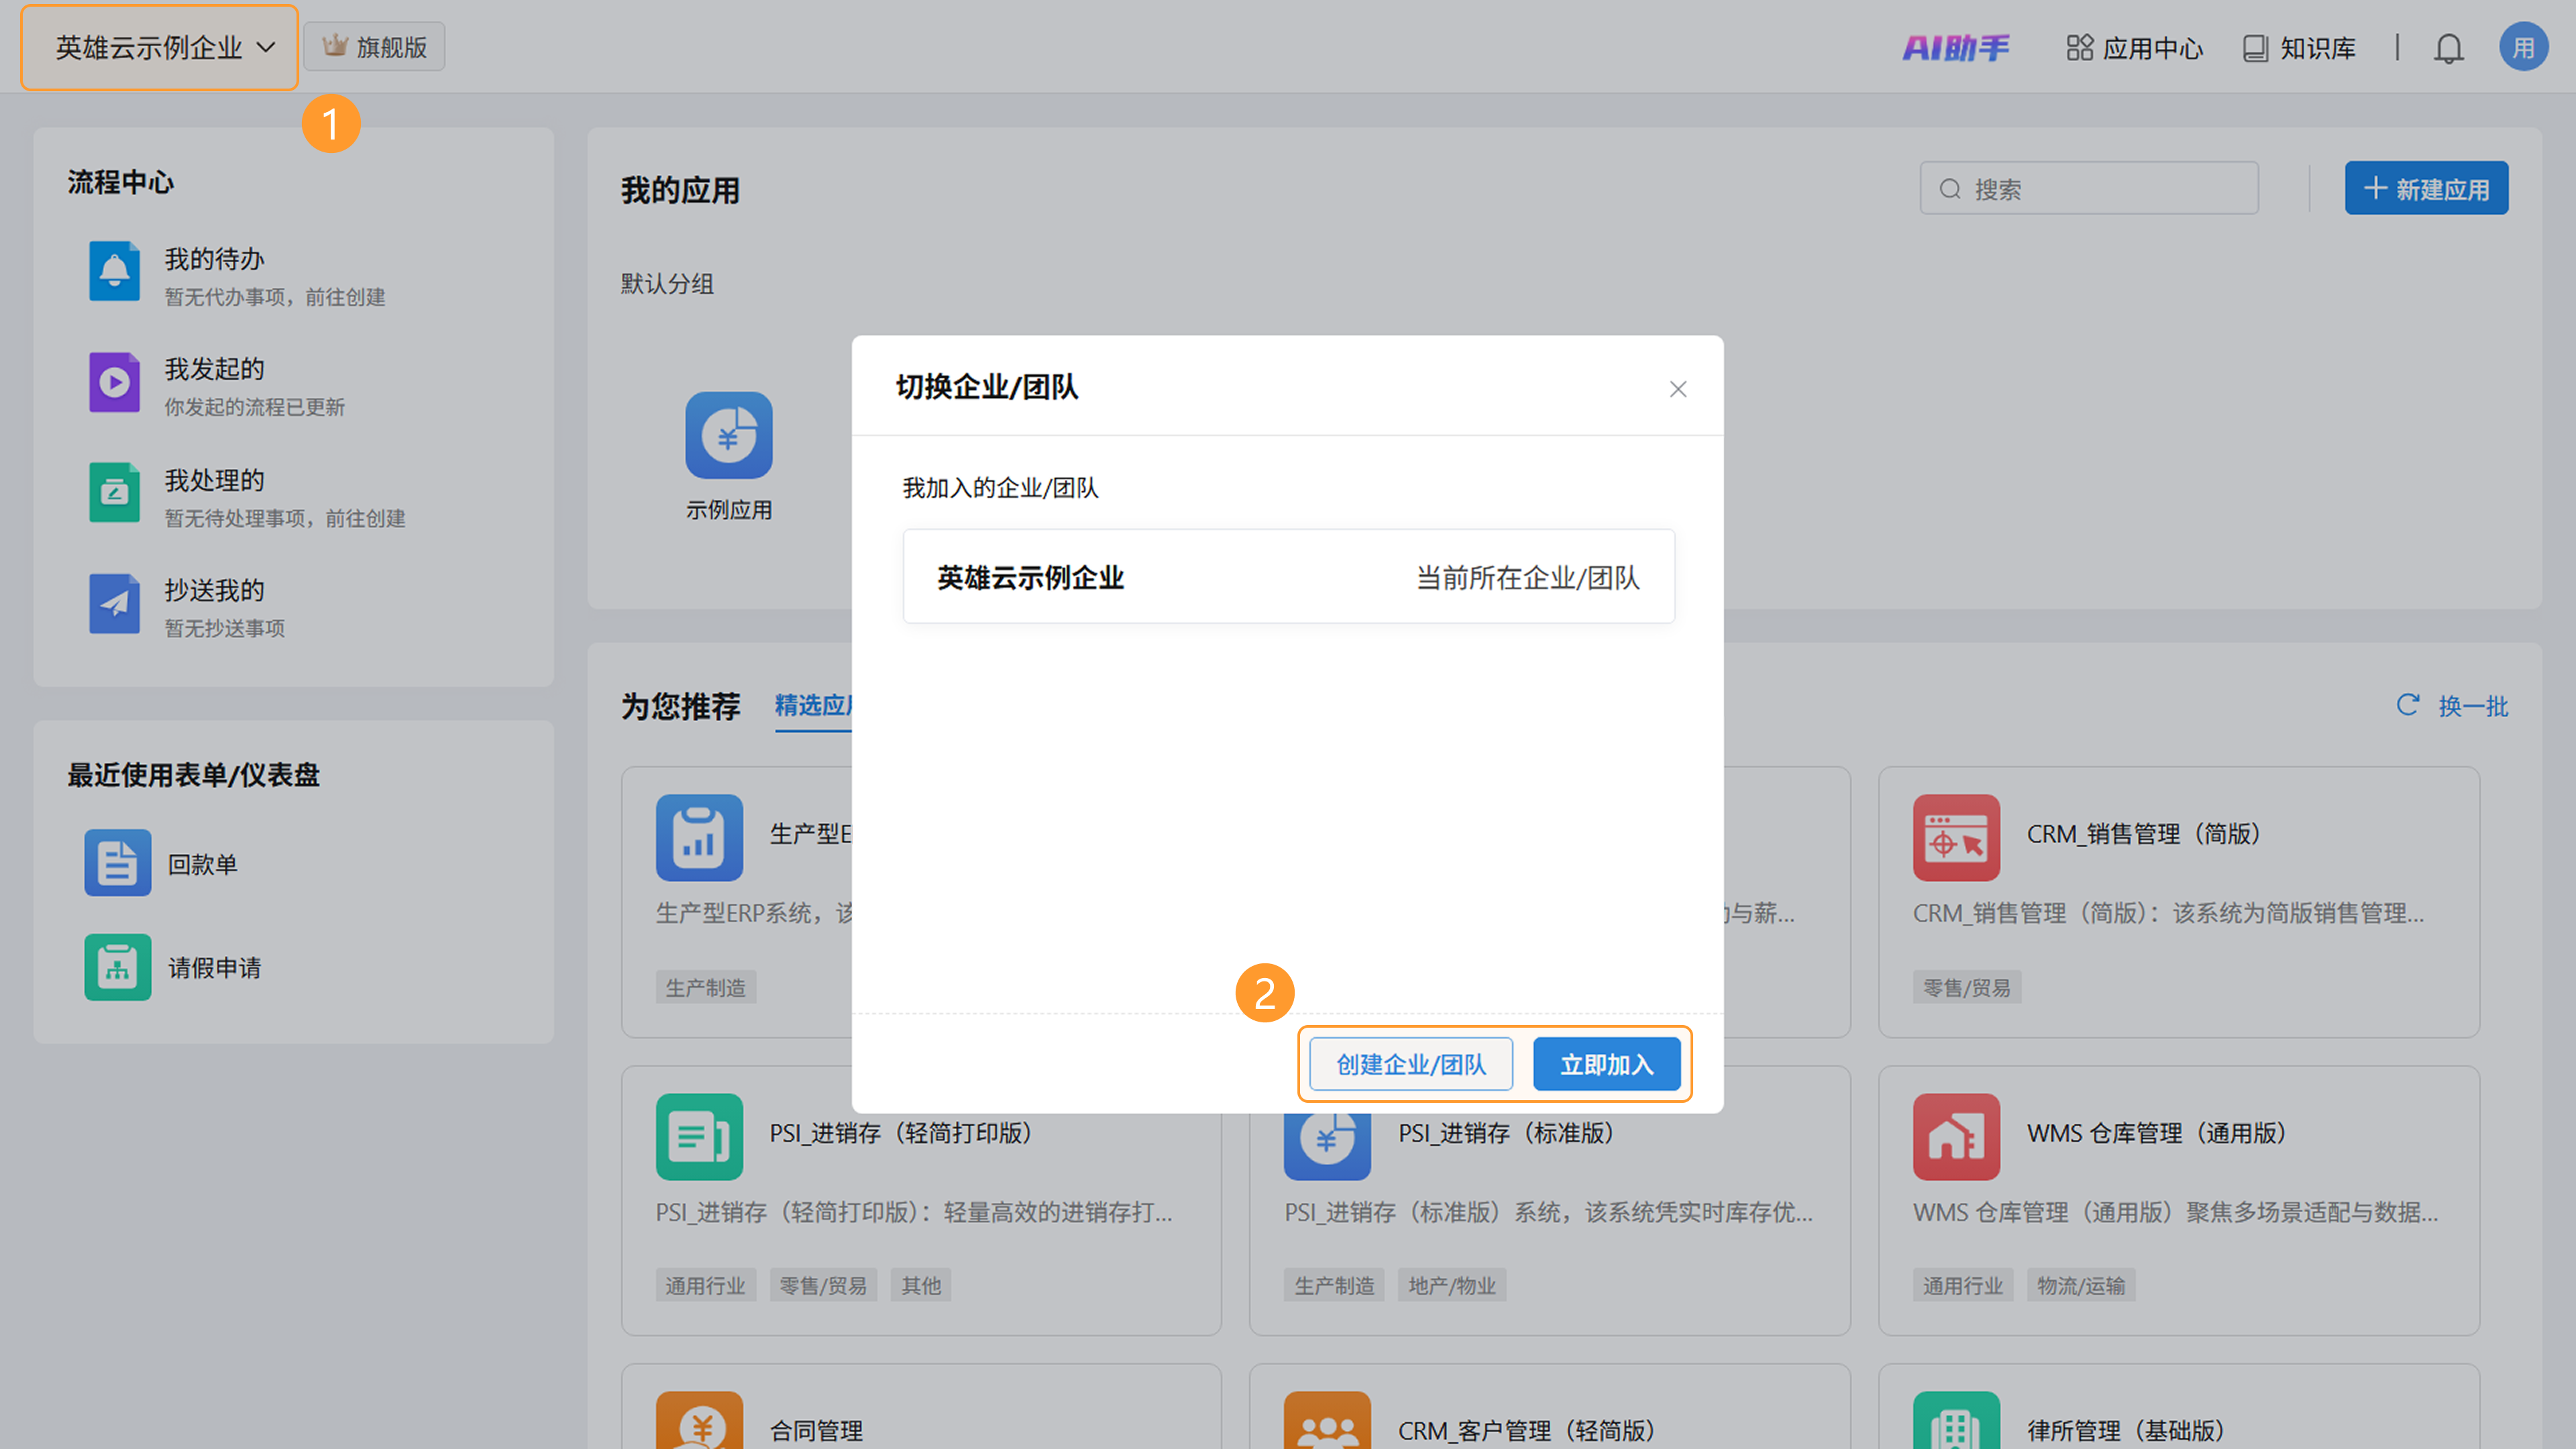Open 我的待办 bell icon

point(114,271)
